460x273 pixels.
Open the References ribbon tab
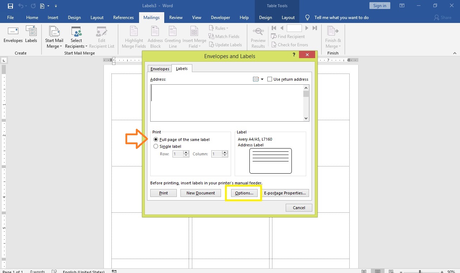tap(123, 17)
